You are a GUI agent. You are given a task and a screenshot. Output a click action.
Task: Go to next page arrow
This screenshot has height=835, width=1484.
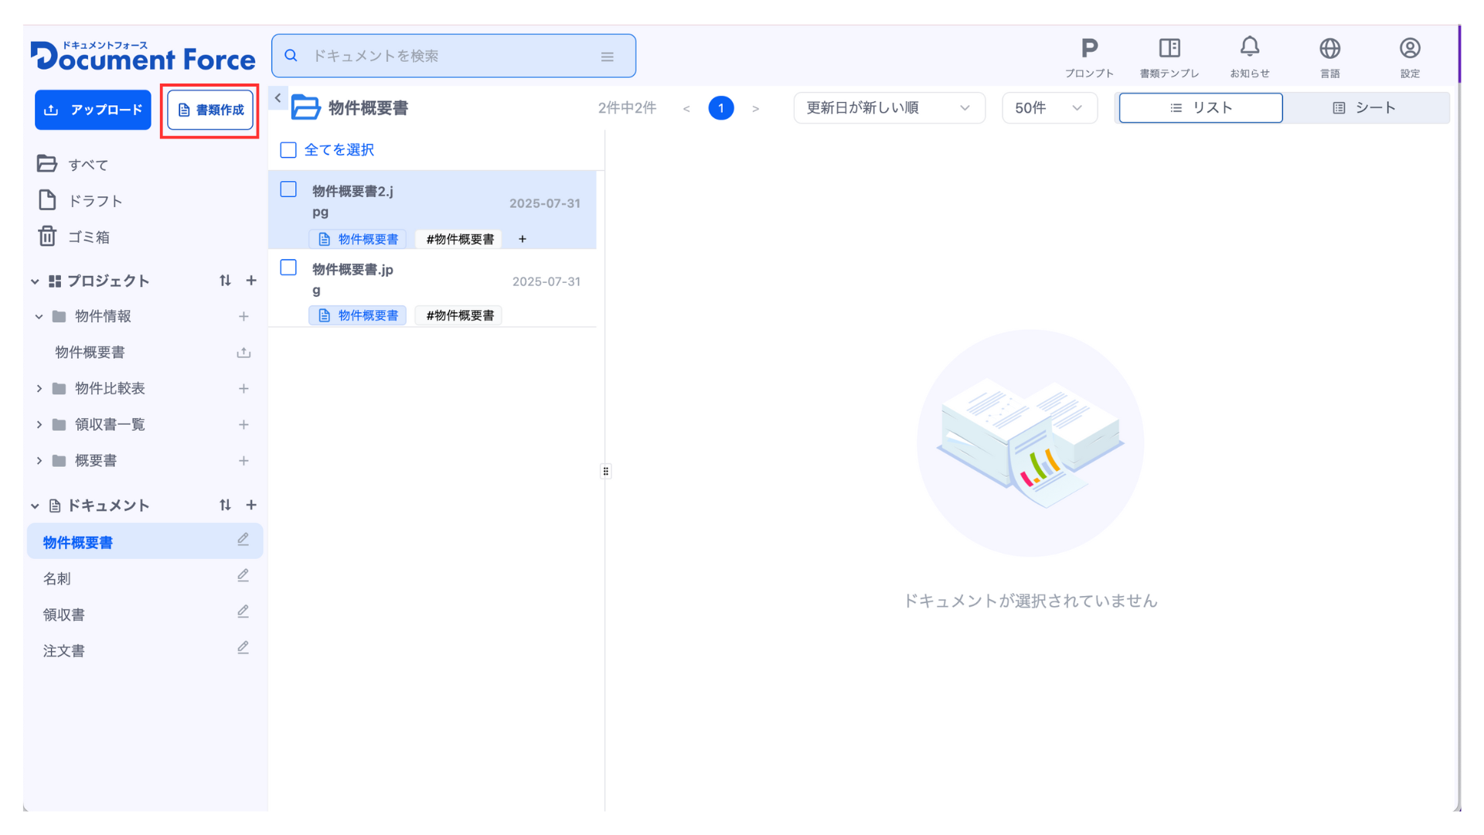(x=756, y=108)
